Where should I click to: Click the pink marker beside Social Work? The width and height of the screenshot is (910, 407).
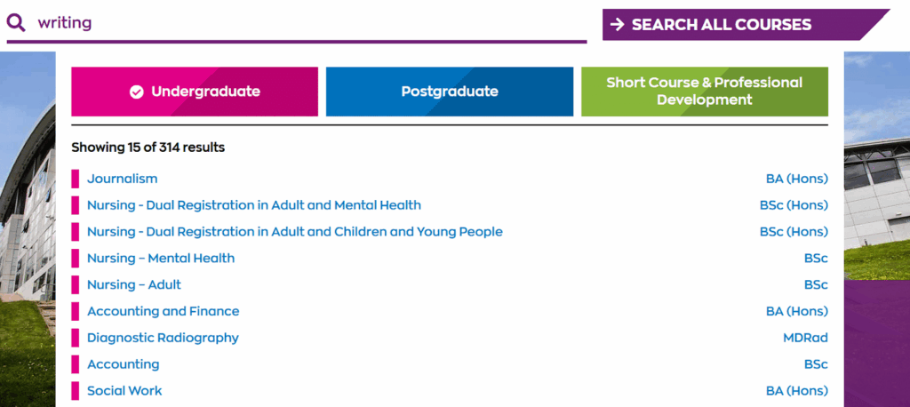[x=76, y=391]
